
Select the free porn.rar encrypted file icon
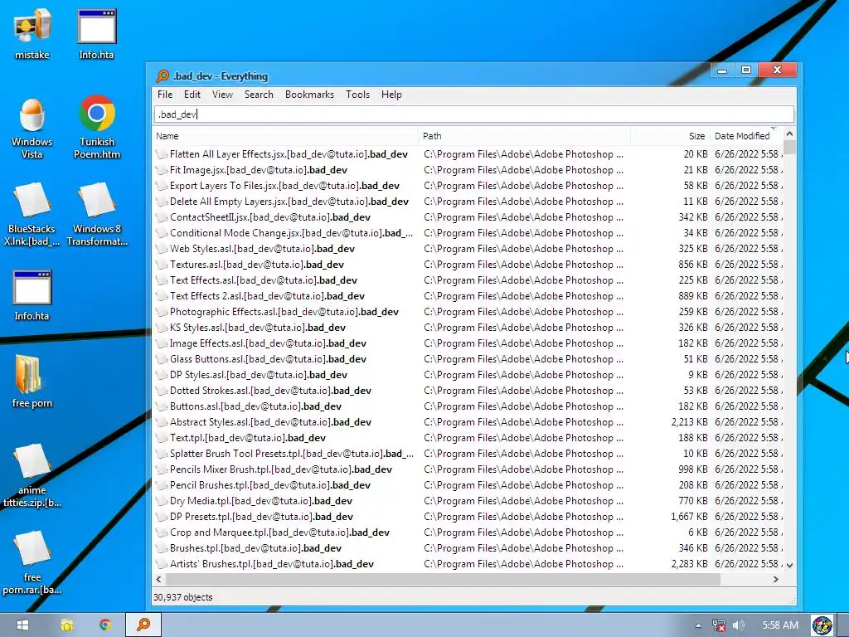[x=32, y=563]
